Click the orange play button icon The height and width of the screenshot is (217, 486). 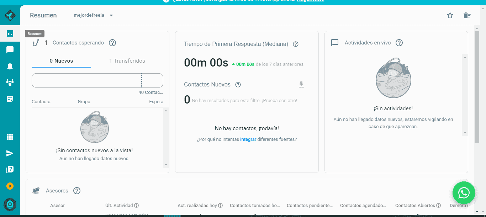click(10, 186)
